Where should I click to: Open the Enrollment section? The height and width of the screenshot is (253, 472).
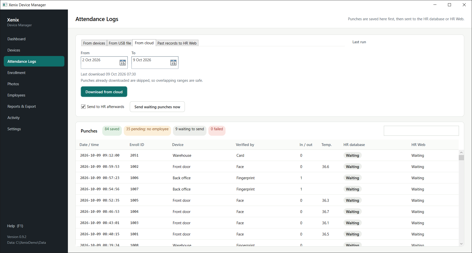[34, 72]
